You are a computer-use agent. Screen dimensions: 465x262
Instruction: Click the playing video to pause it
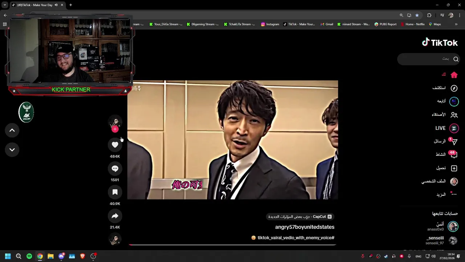232,140
